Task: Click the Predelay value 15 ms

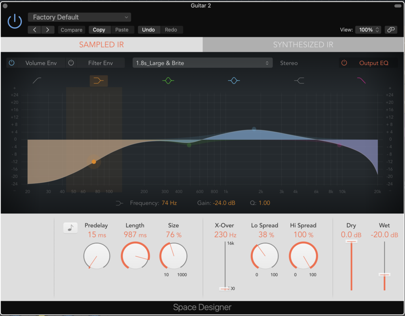Action: tap(97, 235)
